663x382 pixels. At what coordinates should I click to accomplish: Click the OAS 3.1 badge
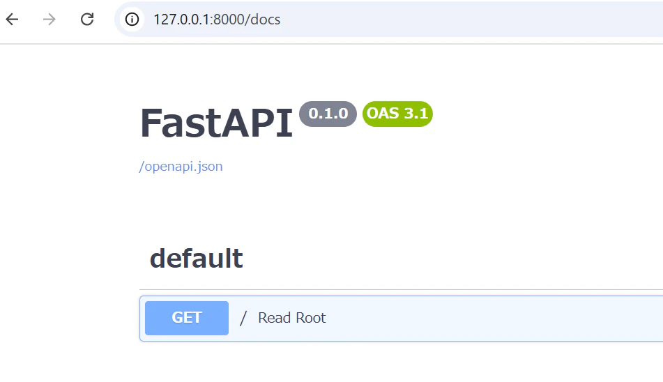pyautogui.click(x=397, y=114)
